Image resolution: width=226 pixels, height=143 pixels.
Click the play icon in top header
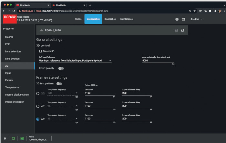(x=177, y=19)
